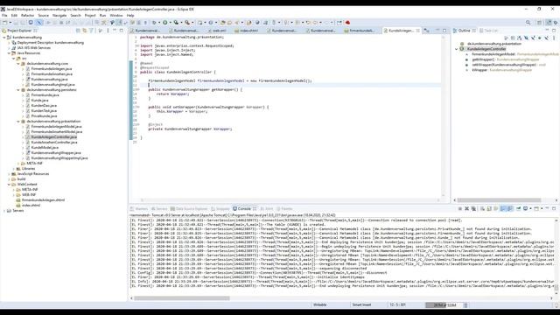
Task: Toggle Scroll Lock in Console toolbar
Action: pos(489,208)
